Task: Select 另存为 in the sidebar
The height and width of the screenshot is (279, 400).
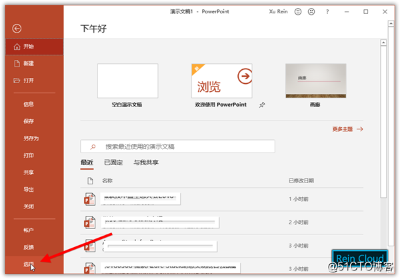Action: coord(34,138)
